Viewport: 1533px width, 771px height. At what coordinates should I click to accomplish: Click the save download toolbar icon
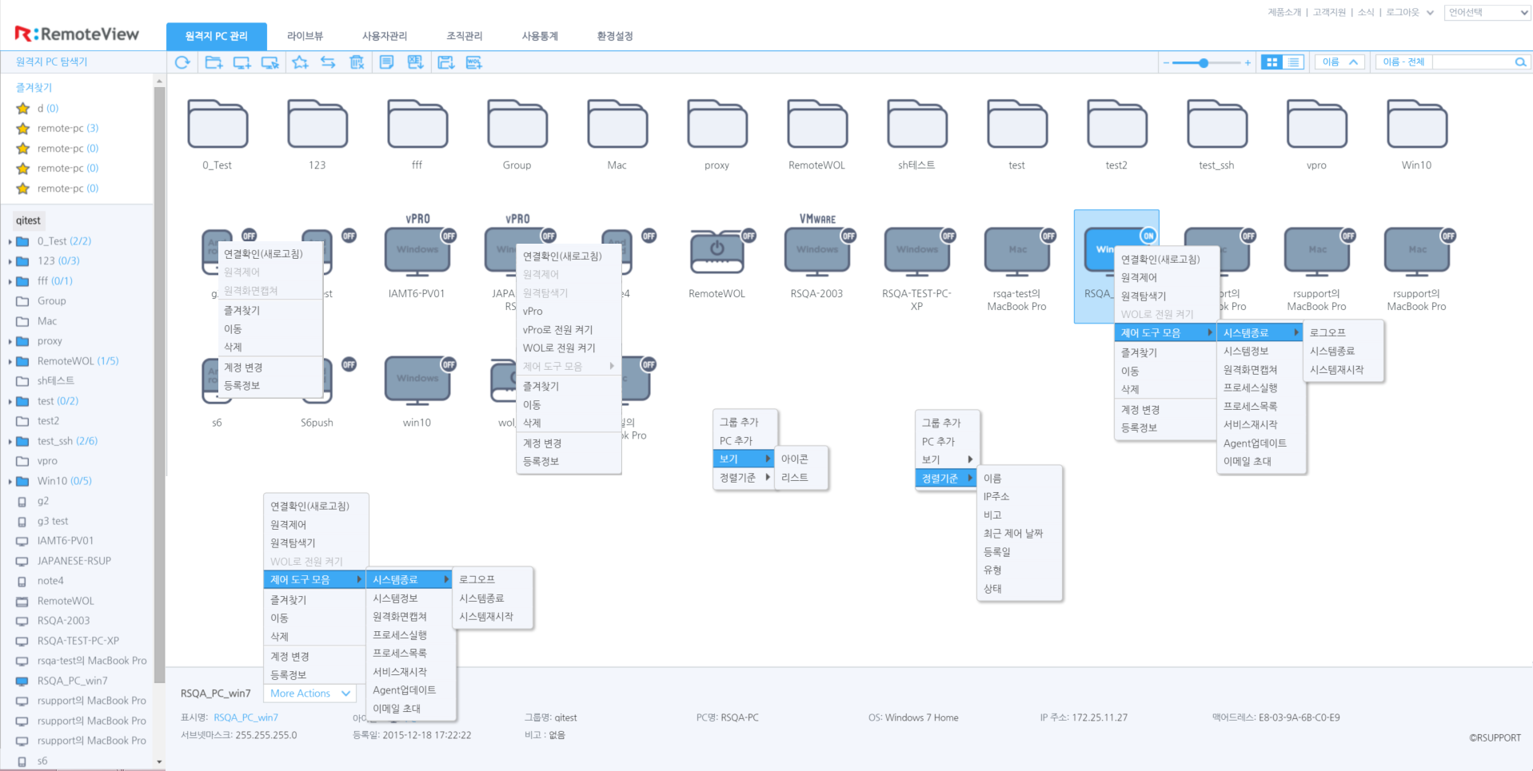click(x=445, y=62)
